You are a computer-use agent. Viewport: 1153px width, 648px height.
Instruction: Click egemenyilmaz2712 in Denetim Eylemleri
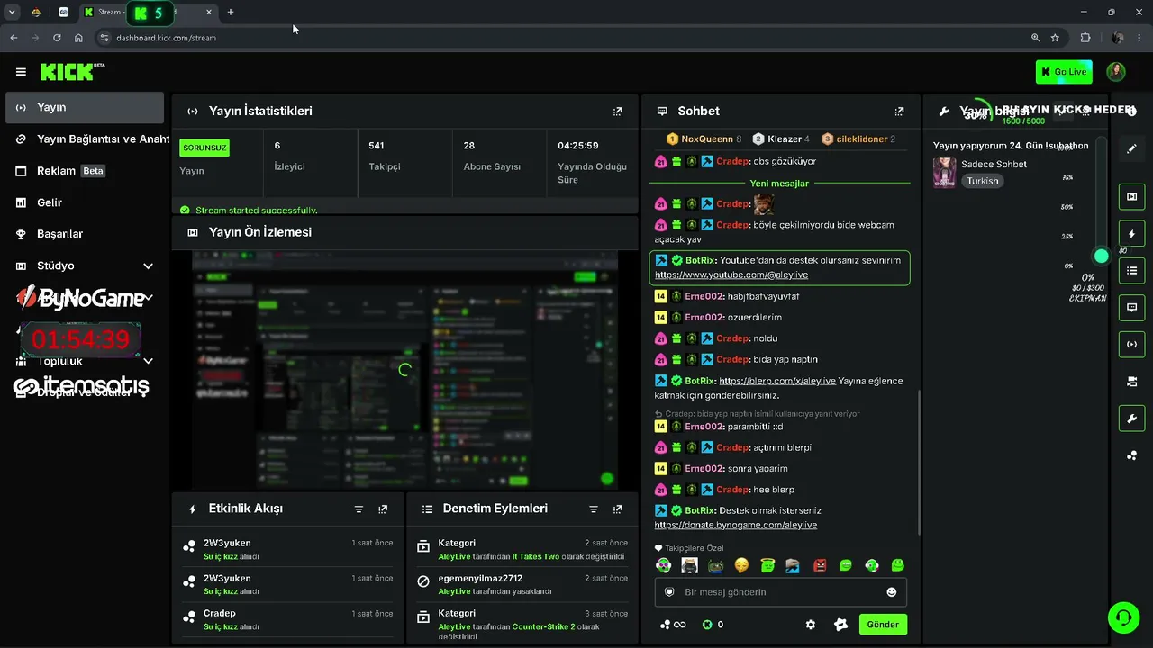(x=480, y=579)
